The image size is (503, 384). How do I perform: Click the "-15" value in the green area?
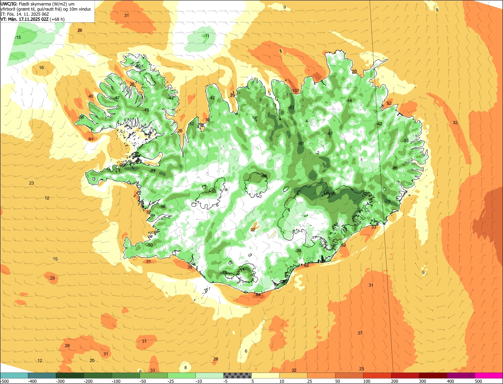[18, 38]
